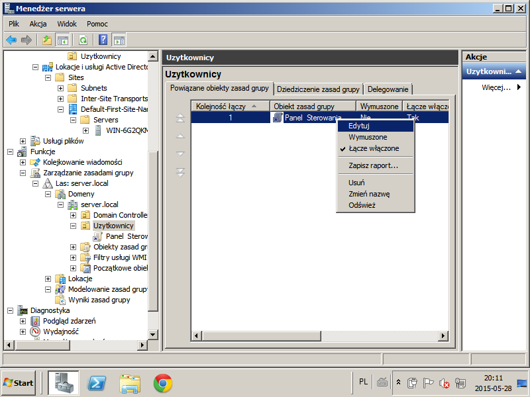530x397 pixels.
Task: Click the right arrow of the GPO list horizontal scrollbar
Action: tap(443, 336)
